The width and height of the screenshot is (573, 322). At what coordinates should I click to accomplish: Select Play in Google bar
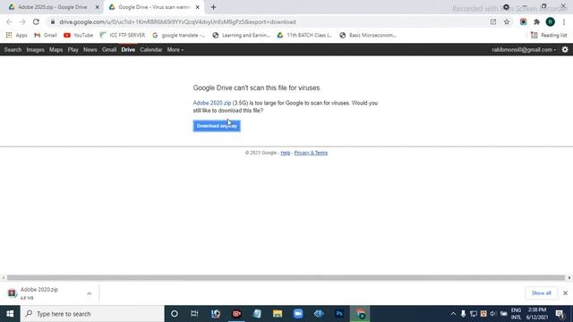pos(73,50)
